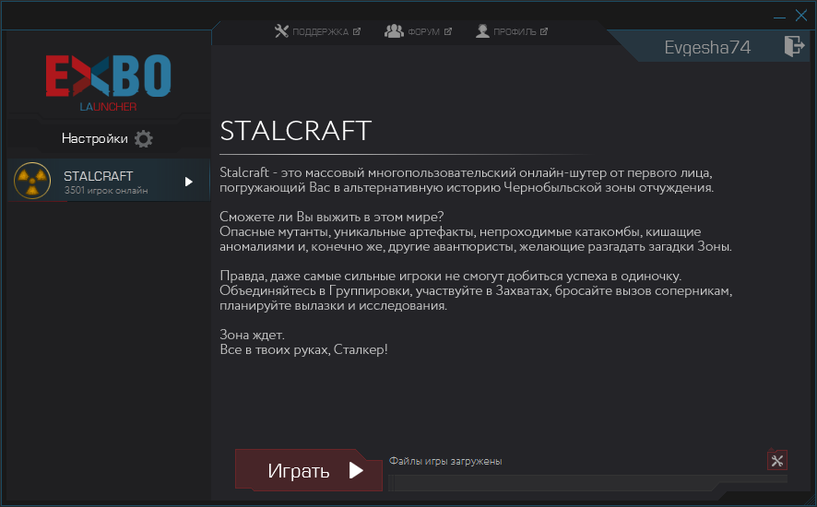817x507 pixels.
Task: Click the logout door icon
Action: click(795, 46)
